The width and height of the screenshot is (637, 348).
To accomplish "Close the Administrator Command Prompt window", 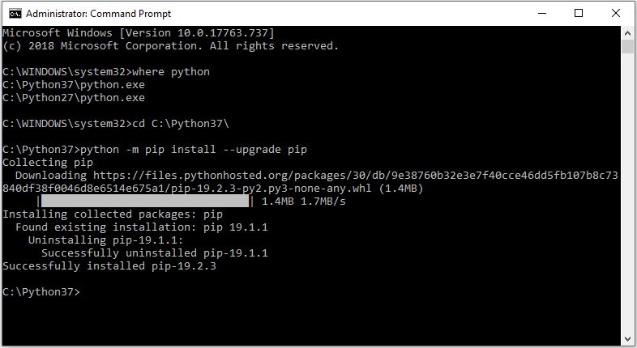I will 616,14.
